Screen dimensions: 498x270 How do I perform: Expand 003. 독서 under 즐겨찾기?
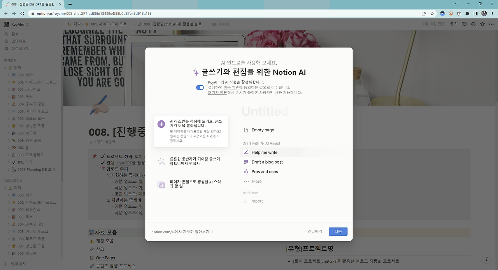[x=9, y=97]
